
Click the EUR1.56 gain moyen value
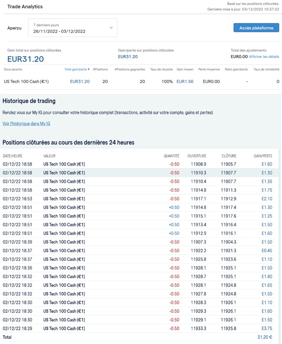(185, 81)
